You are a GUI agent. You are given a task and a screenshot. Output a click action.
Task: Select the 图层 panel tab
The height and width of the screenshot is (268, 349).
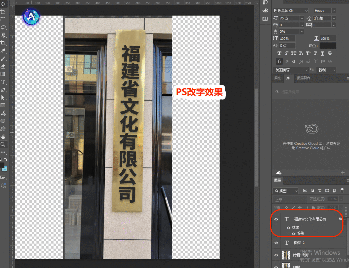point(277,180)
